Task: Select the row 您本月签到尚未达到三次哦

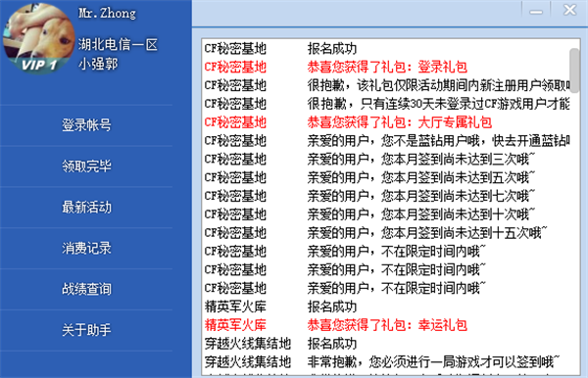Action: tap(386, 160)
